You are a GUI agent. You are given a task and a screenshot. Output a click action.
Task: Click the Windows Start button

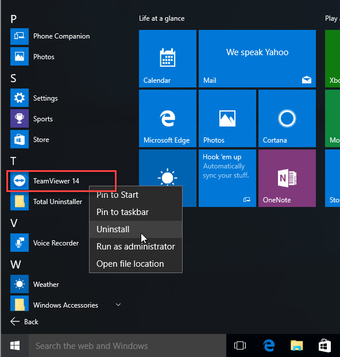[x=15, y=346]
